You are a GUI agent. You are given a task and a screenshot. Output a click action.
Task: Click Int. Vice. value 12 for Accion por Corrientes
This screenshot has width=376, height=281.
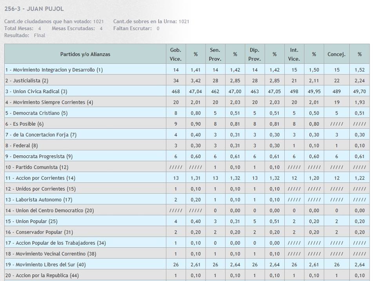point(294,178)
